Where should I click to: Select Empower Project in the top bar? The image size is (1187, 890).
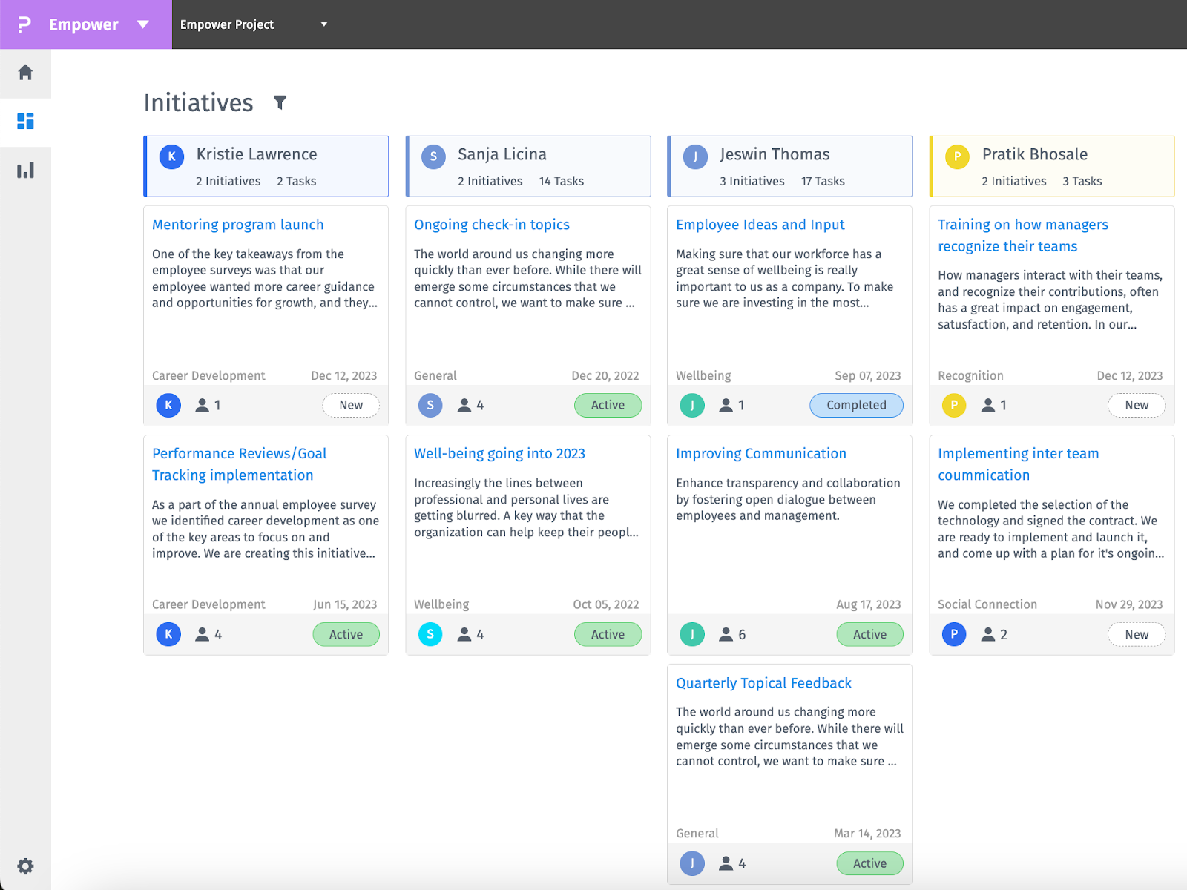click(228, 24)
